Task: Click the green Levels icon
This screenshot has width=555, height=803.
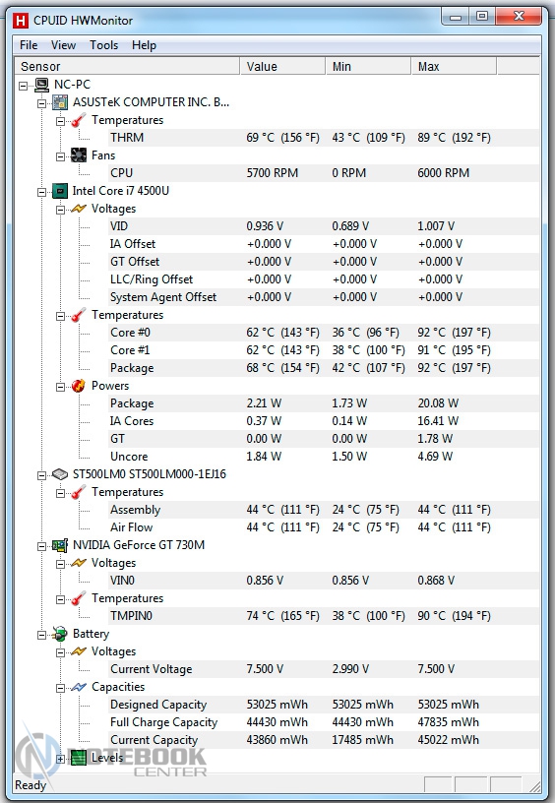Action: click(79, 758)
